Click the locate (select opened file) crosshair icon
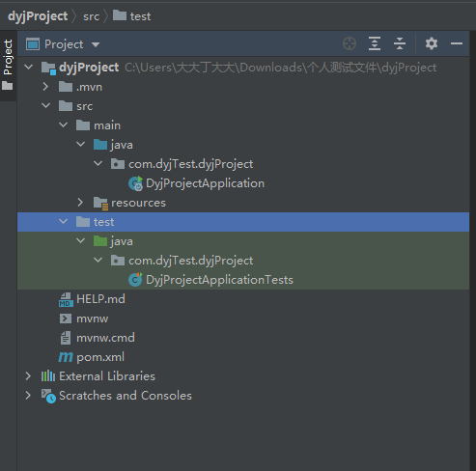Viewport: 476px width, 471px height. pyautogui.click(x=350, y=43)
